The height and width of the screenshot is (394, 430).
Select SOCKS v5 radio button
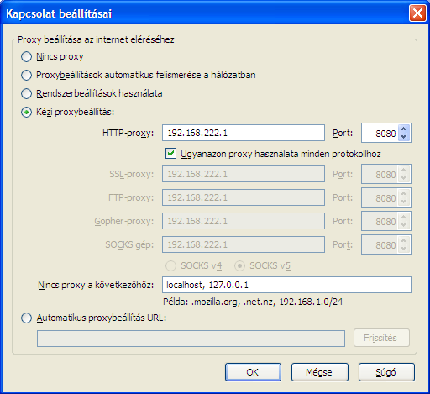tap(240, 265)
